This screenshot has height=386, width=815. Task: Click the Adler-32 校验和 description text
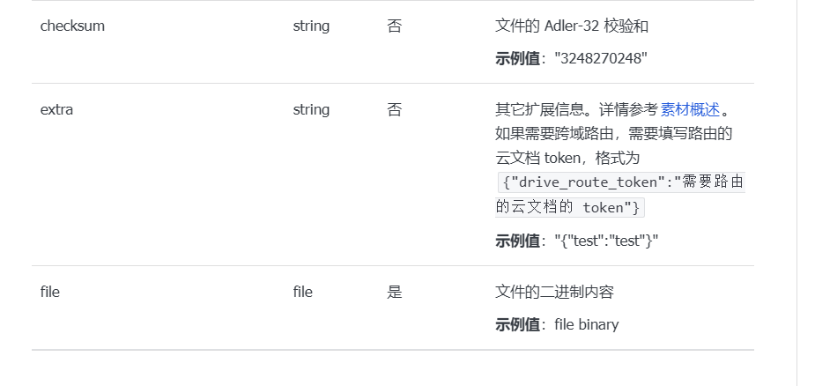point(572,26)
